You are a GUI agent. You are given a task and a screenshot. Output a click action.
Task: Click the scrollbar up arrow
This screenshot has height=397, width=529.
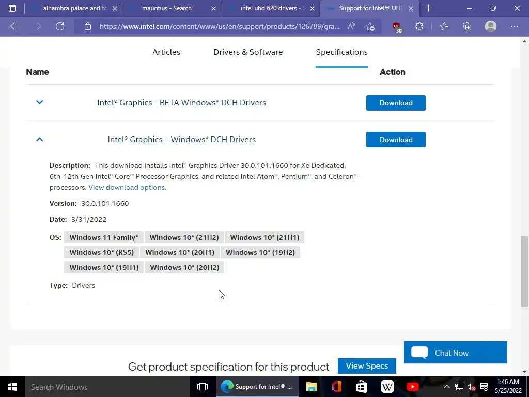click(524, 41)
